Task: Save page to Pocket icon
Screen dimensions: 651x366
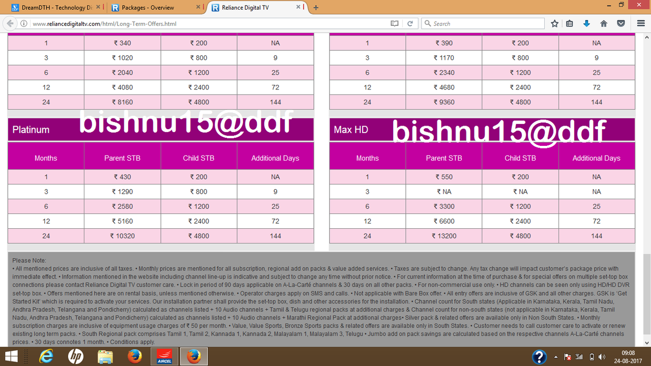Action: click(x=621, y=23)
